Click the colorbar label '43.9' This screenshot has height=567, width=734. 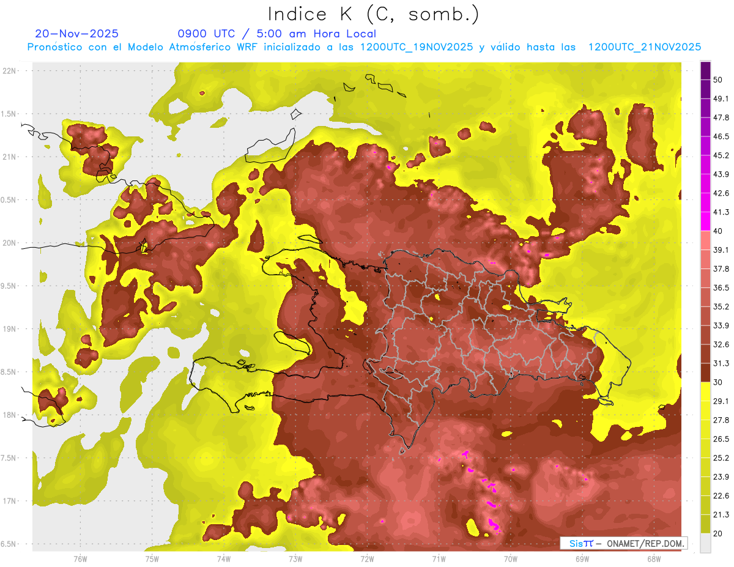point(721,174)
